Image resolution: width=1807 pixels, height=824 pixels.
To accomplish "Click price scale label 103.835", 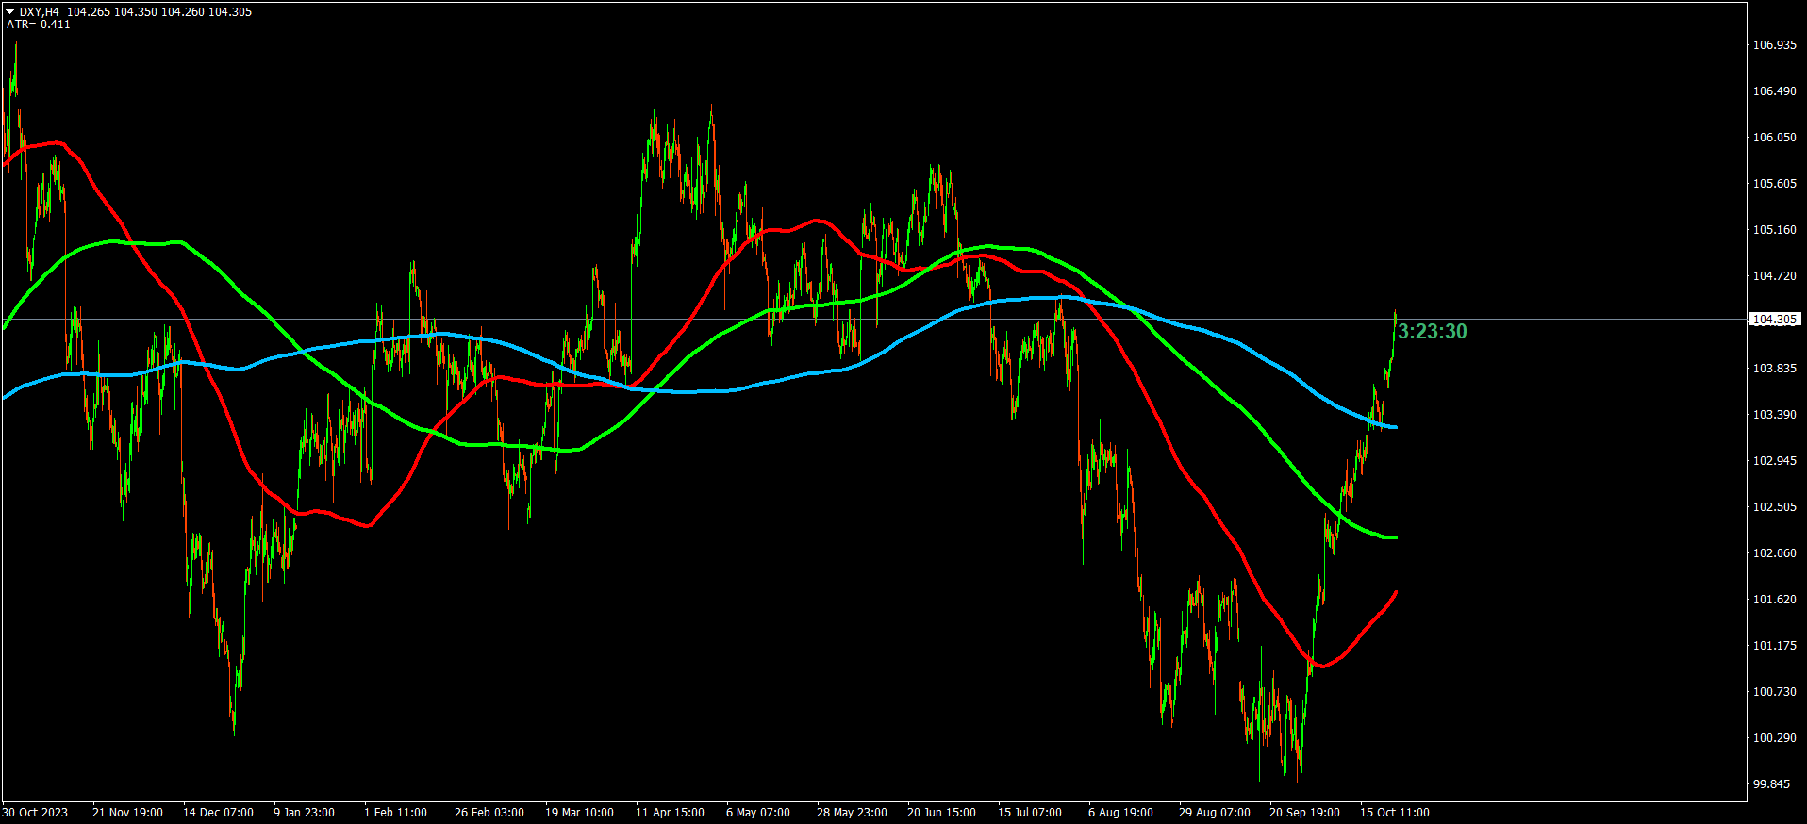I will tap(1774, 369).
